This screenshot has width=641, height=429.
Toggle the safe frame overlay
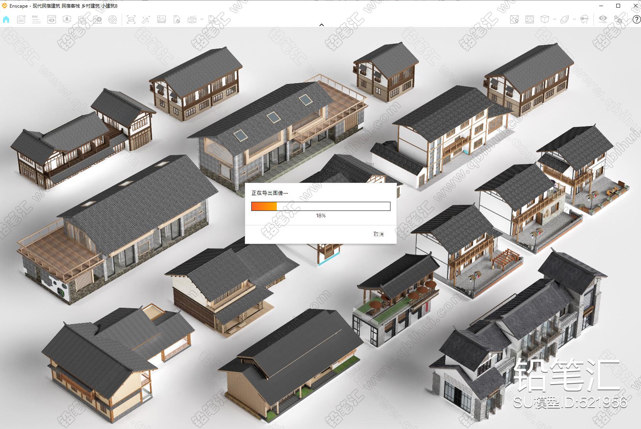[x=530, y=19]
